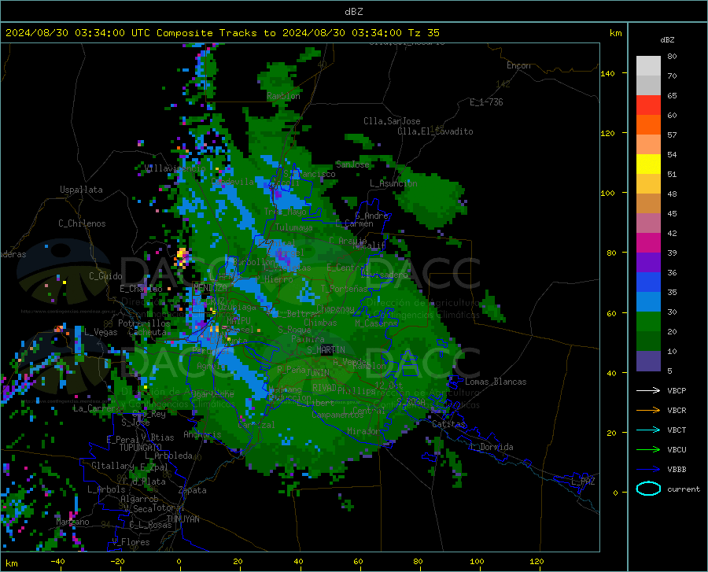Image resolution: width=708 pixels, height=572 pixels.
Task: Click the VBCP legend label
Action: pyautogui.click(x=677, y=390)
